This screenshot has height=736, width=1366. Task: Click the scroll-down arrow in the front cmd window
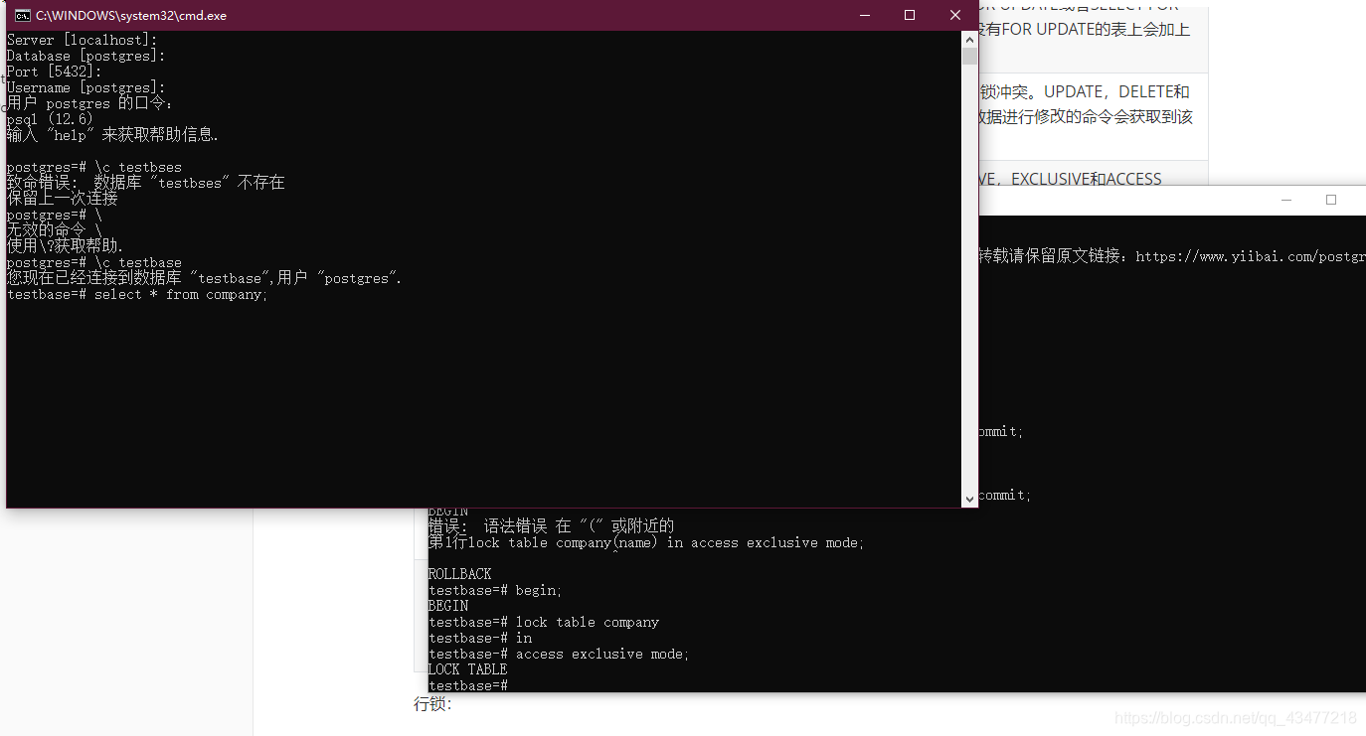point(969,500)
